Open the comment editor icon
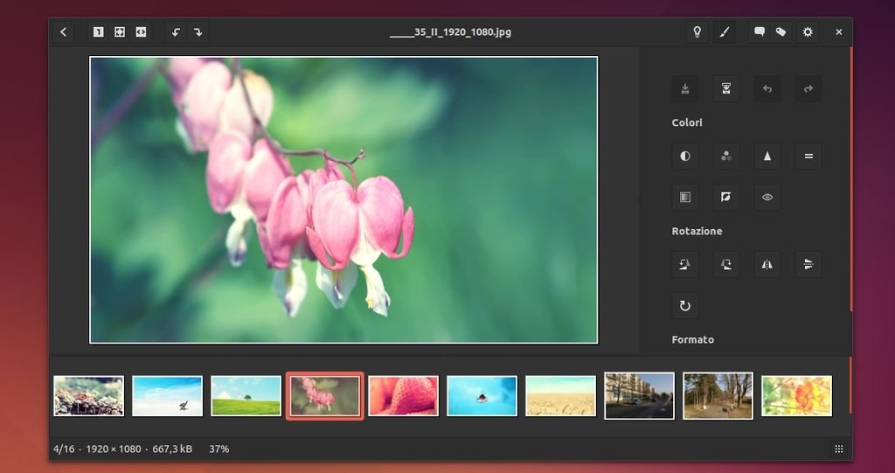The width and height of the screenshot is (895, 473). click(x=760, y=32)
